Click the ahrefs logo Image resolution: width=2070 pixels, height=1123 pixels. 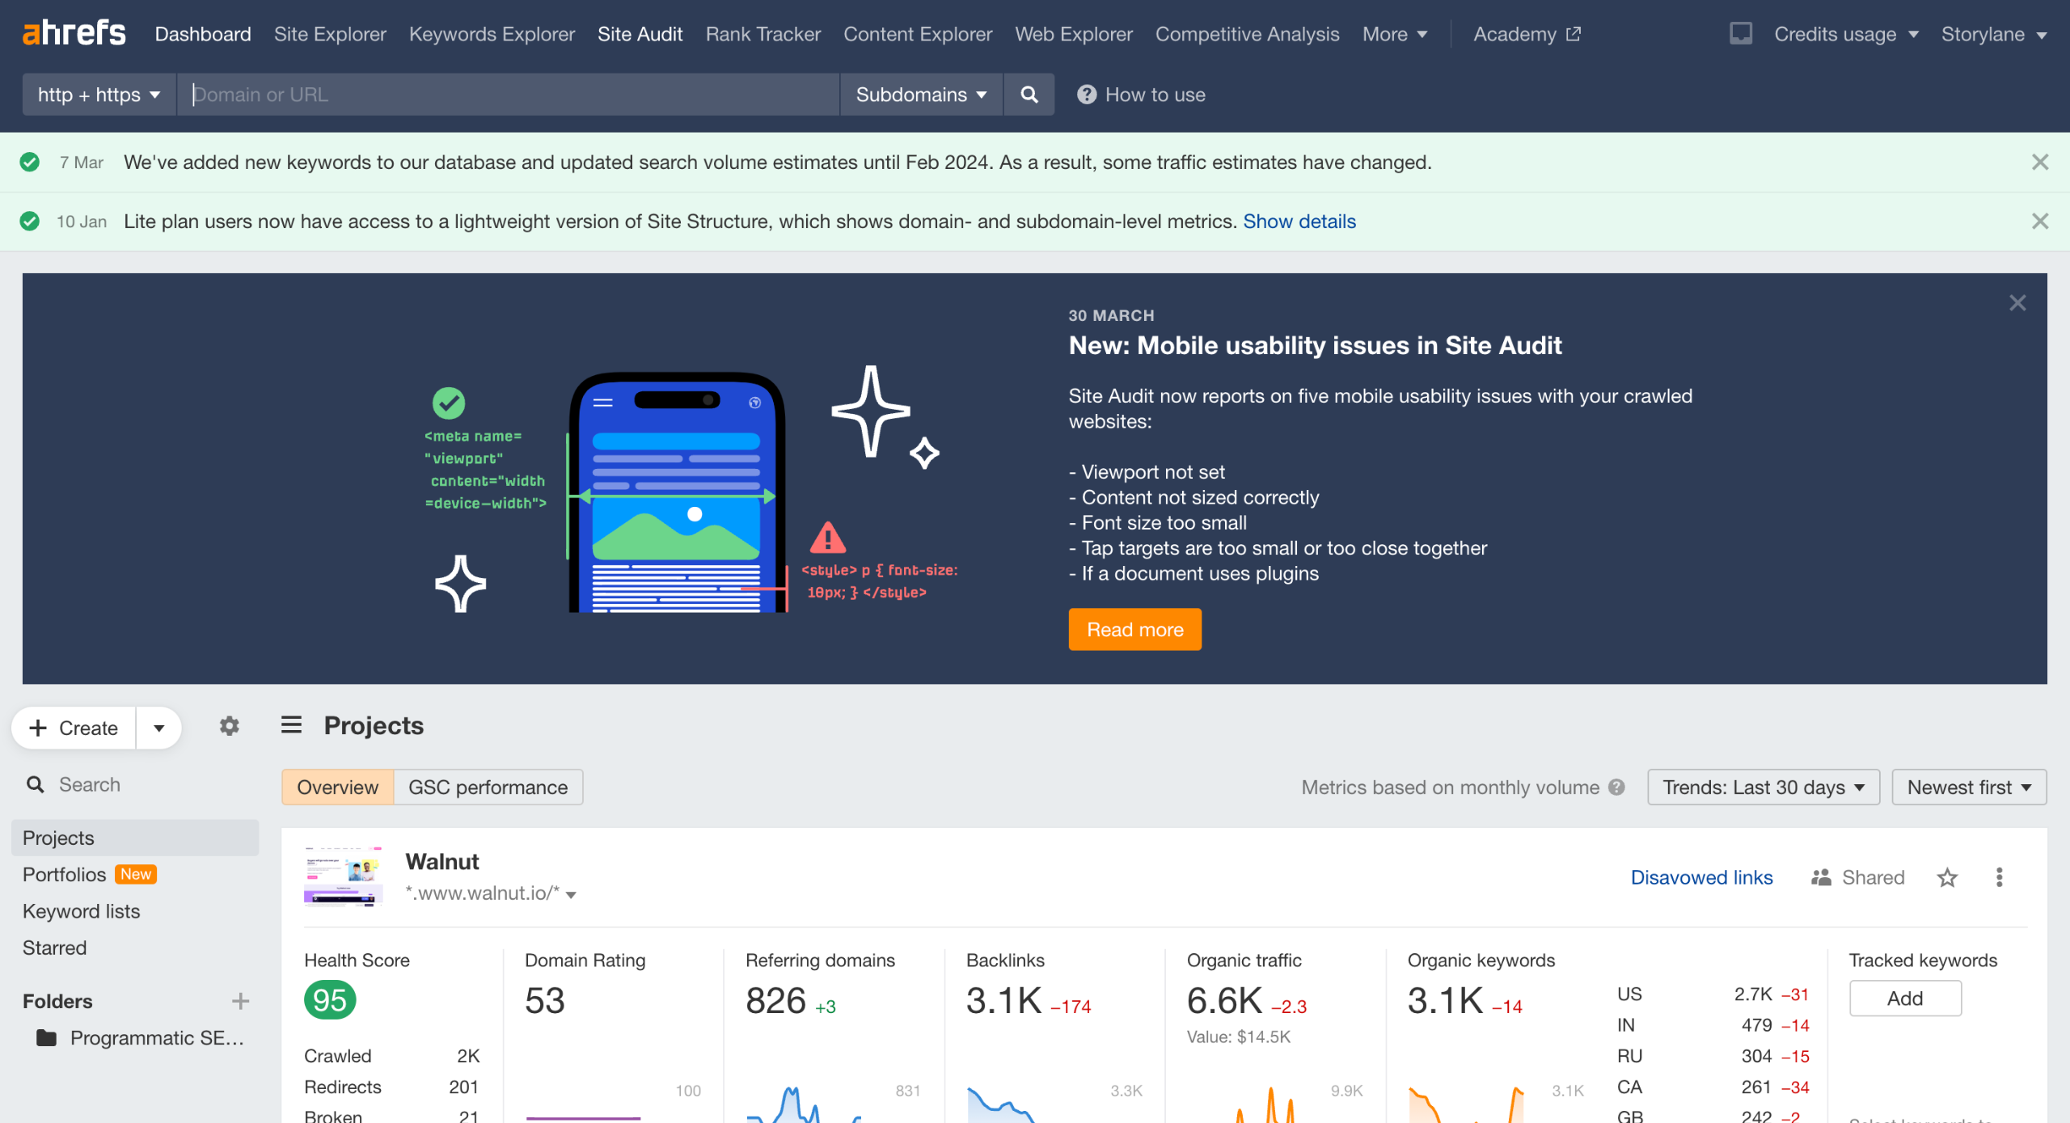coord(74,33)
